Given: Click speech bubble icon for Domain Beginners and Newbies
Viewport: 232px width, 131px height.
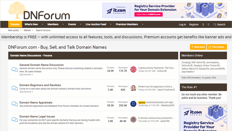Looking at the screenshot, I should click(15, 88).
